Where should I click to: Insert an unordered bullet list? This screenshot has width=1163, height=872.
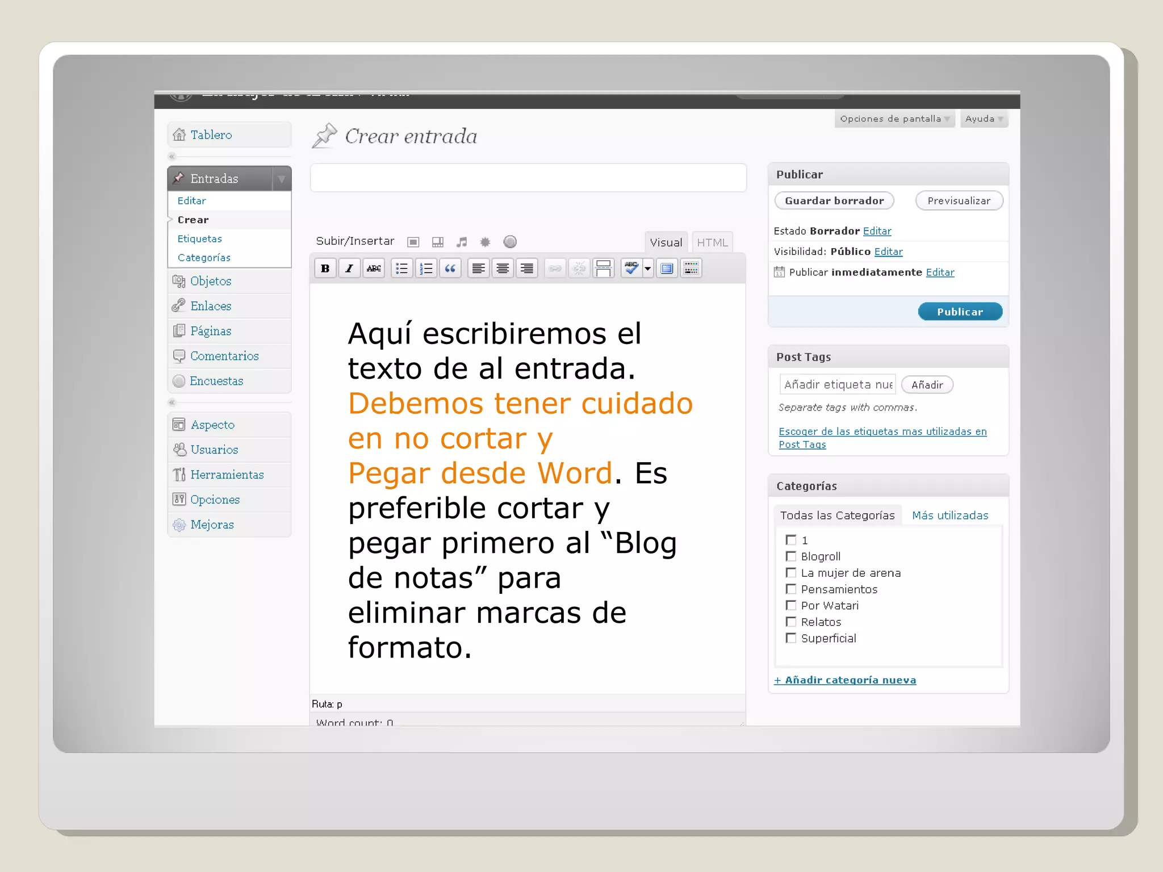401,269
